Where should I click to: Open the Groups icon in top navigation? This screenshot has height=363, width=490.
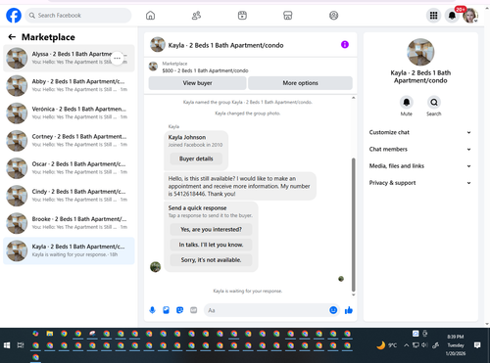[333, 16]
